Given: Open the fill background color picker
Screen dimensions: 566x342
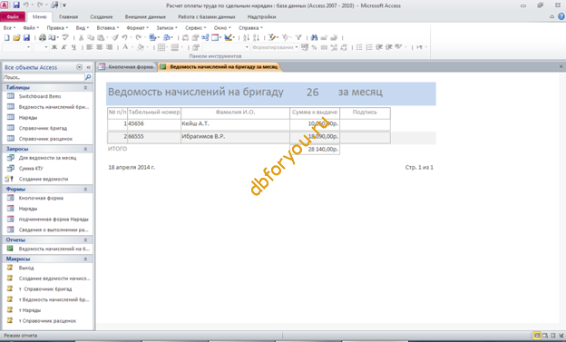Looking at the screenshot, I should pos(141,47).
